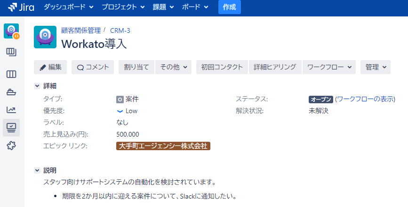
Task: Click the 詳細ヒアリング transition button
Action: [x=275, y=67]
